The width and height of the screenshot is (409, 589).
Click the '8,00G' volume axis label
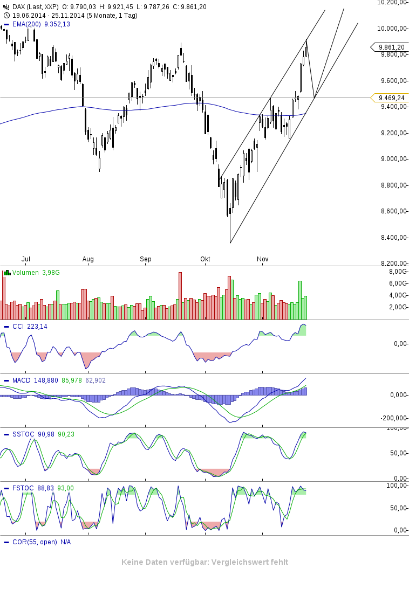(x=398, y=271)
